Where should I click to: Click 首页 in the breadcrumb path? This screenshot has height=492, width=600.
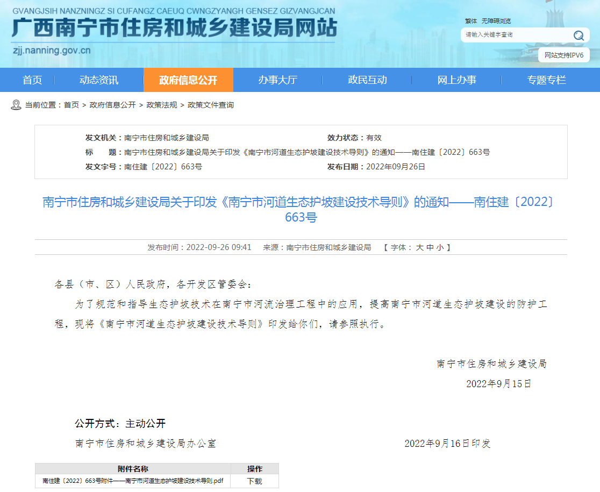[x=72, y=105]
